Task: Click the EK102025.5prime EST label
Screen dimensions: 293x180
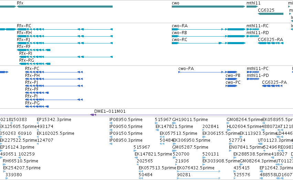Action: (55, 133)
